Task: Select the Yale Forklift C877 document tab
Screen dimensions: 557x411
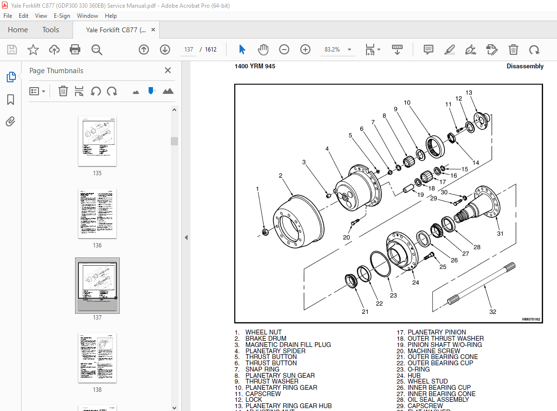Action: tap(116, 30)
